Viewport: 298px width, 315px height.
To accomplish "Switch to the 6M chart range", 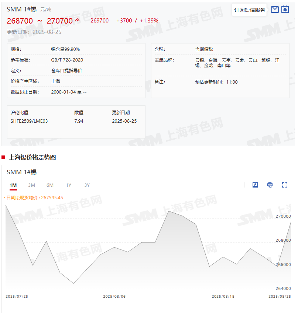I will coord(50,185).
